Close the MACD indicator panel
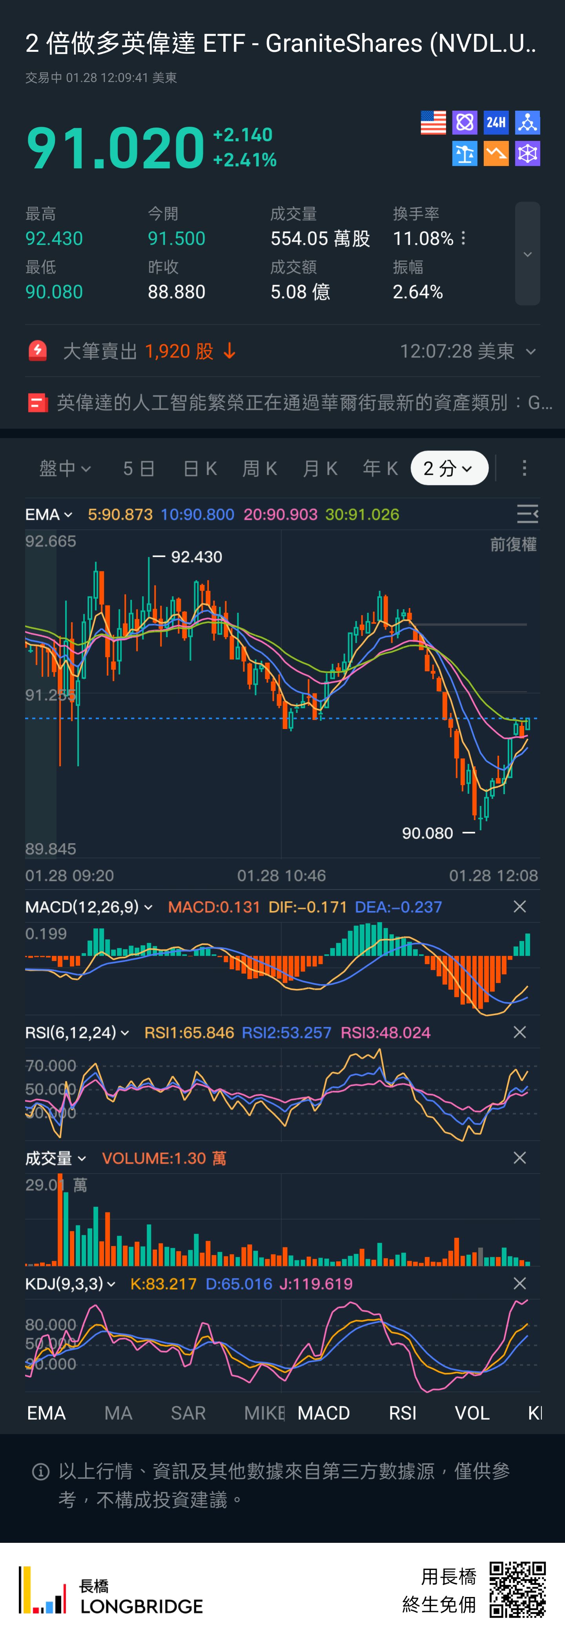 (x=519, y=907)
